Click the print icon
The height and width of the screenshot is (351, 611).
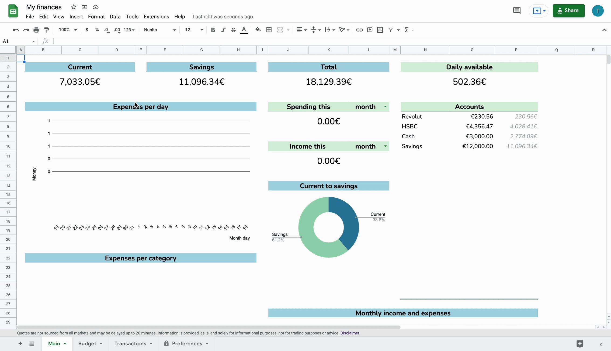point(36,30)
